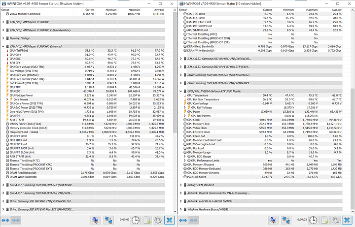Click the chip icon beside Memory Timings
Viewport: 355px width, 227px height.
7,38
